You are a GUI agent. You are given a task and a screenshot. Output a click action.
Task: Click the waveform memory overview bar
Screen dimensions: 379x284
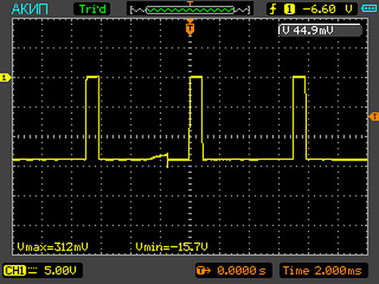coord(190,10)
